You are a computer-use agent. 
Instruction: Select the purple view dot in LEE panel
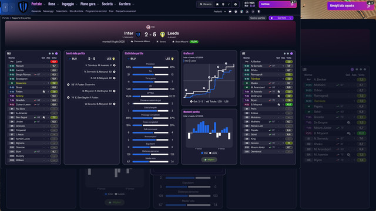291,53
